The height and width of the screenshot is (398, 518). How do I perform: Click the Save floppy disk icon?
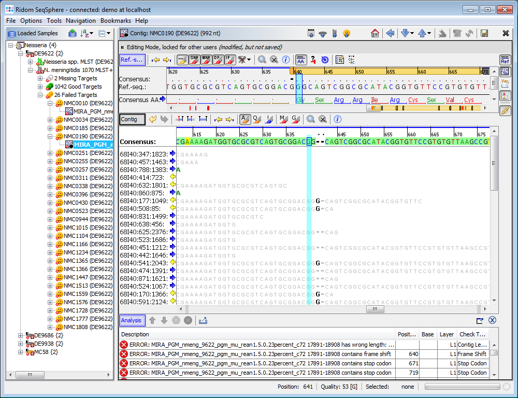click(484, 33)
